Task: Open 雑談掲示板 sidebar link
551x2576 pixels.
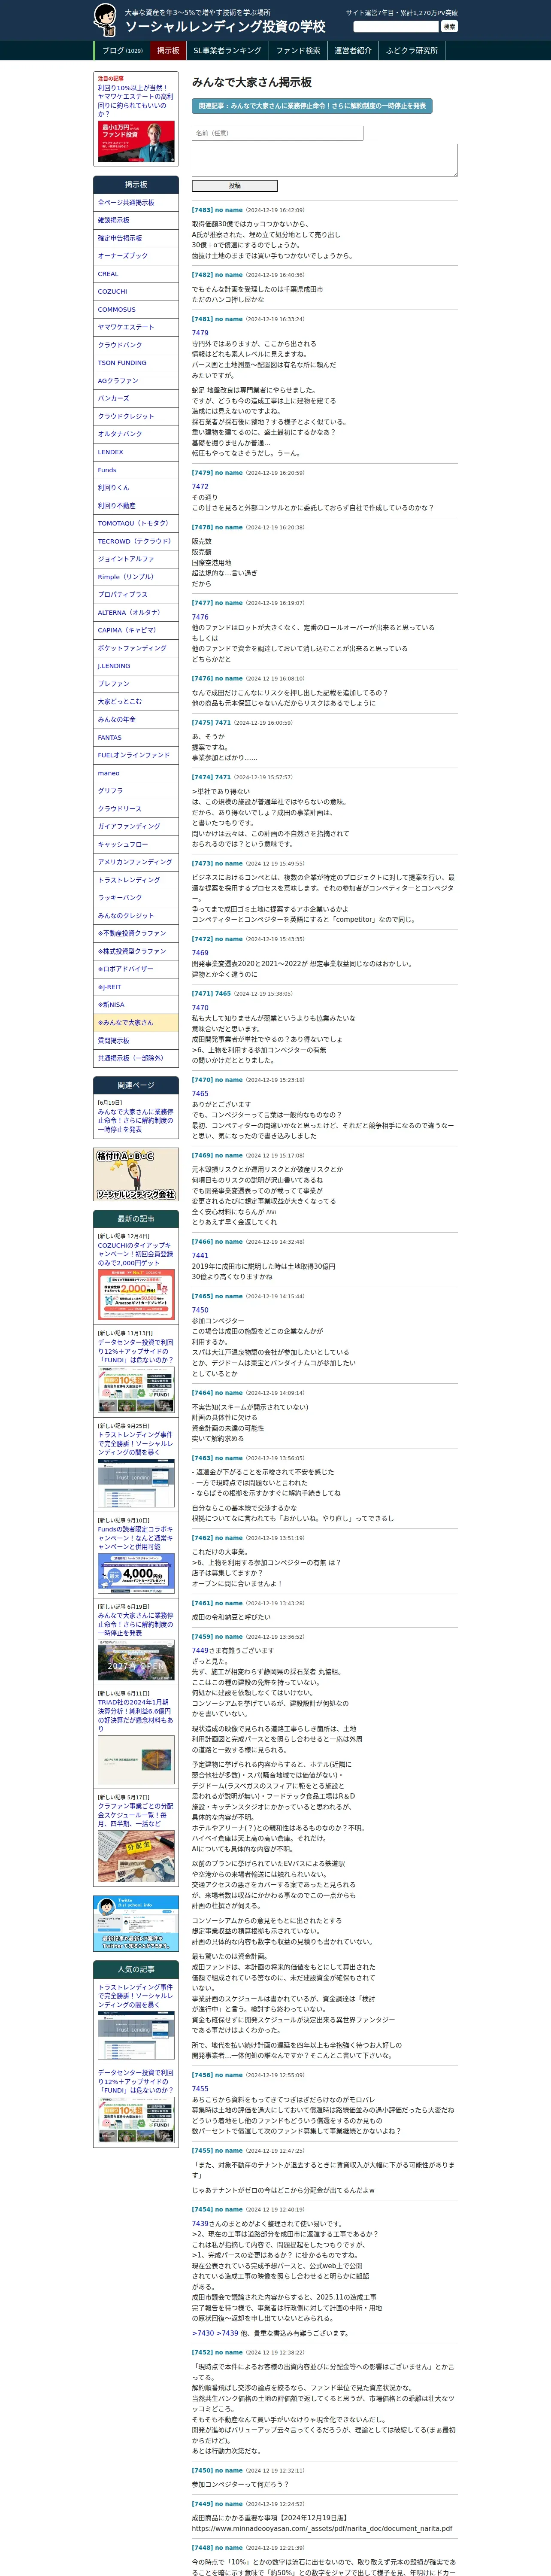Action: pos(136,221)
